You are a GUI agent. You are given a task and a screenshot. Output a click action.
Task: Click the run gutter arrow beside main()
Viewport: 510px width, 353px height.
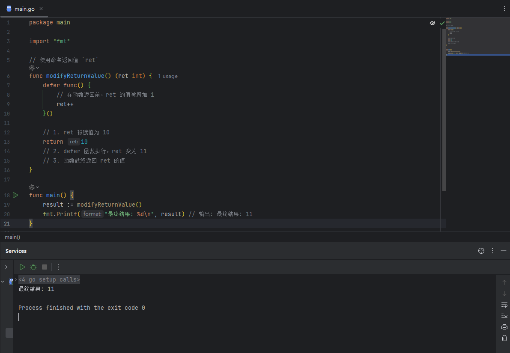pyautogui.click(x=15, y=195)
